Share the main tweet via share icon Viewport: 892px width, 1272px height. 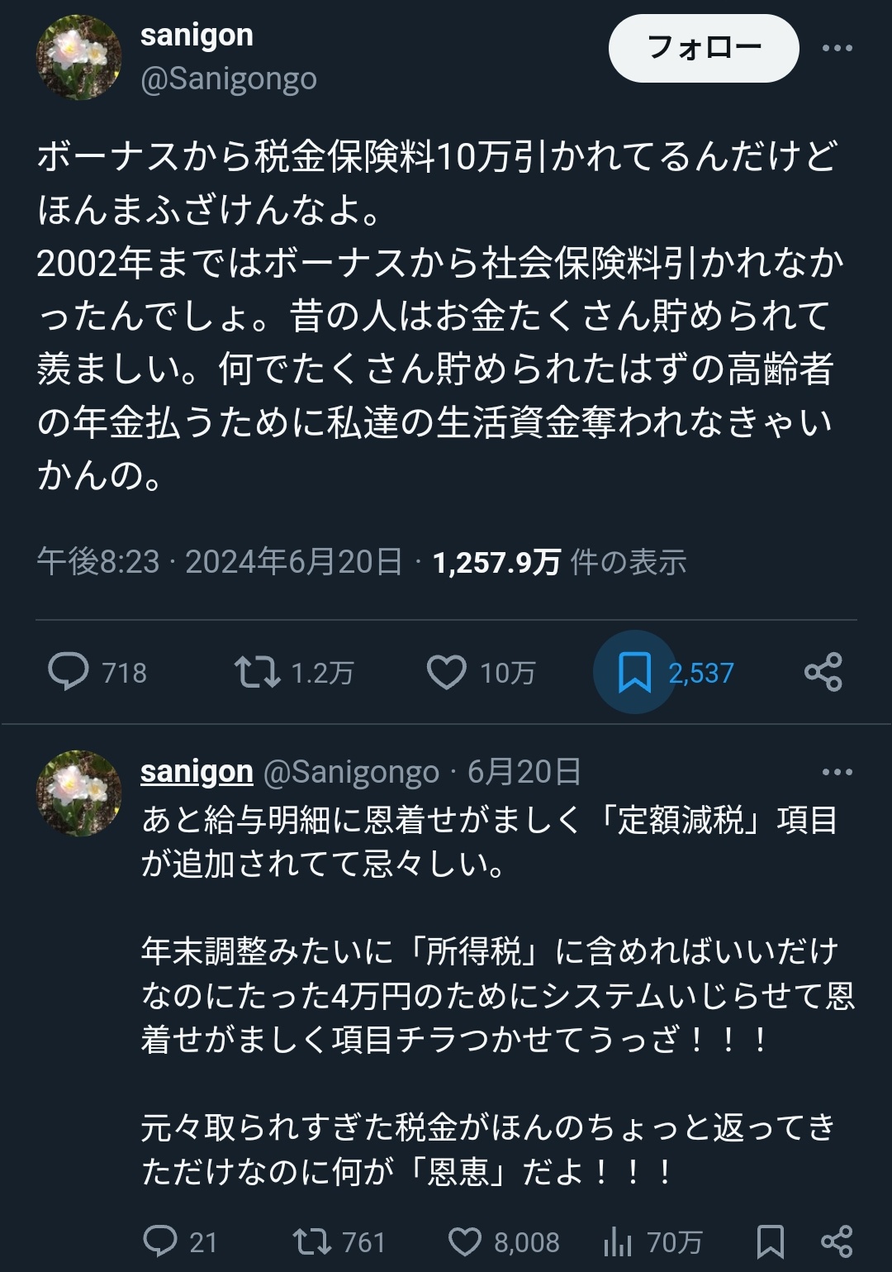(823, 671)
